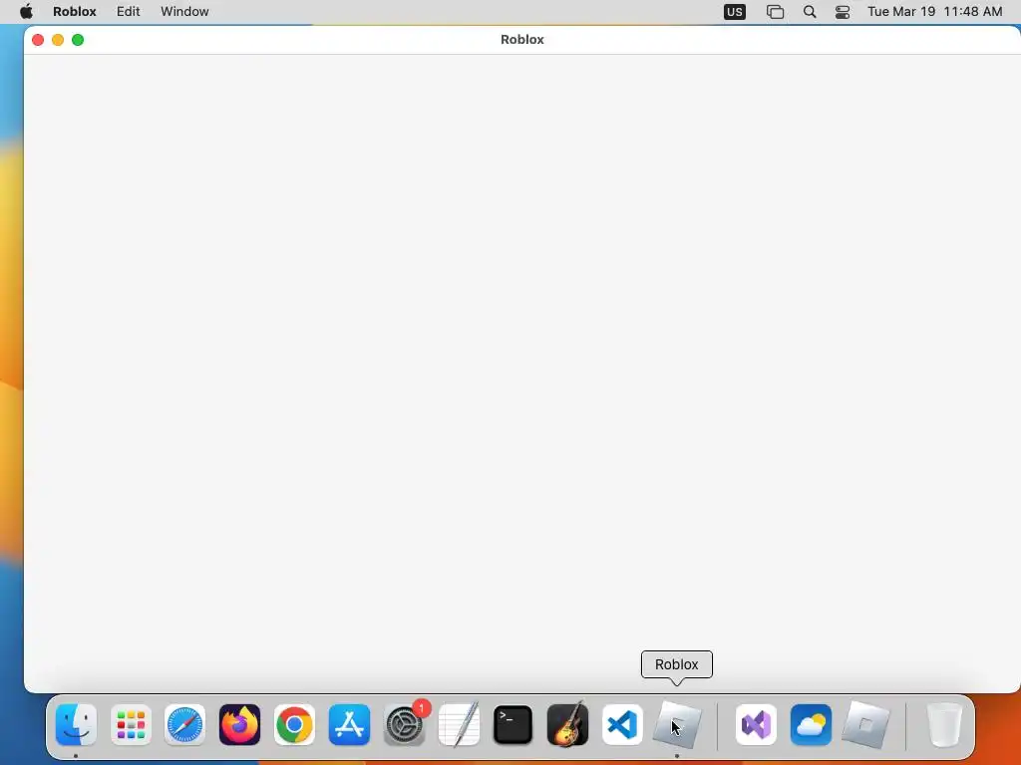This screenshot has height=765, width=1021.
Task: Launch Safari from the Dock
Action: pos(184,724)
